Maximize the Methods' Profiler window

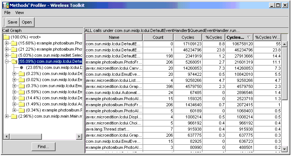pyautogui.click(x=278, y=5)
